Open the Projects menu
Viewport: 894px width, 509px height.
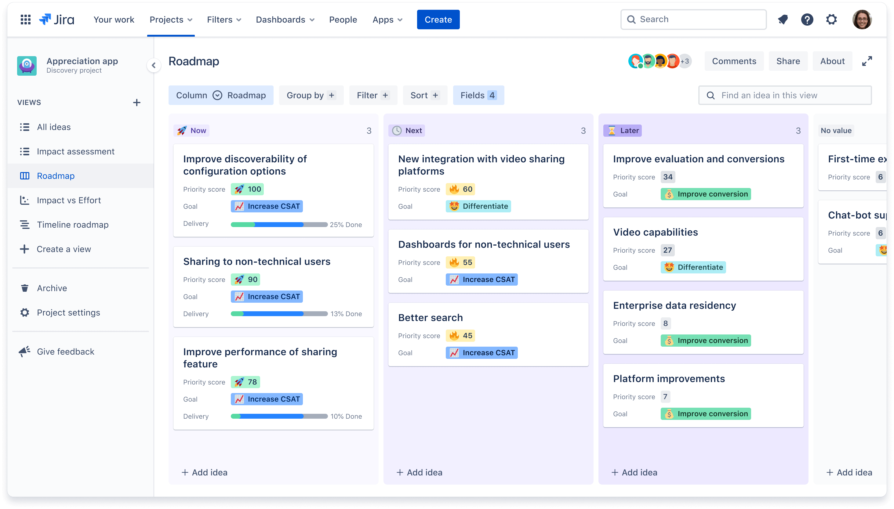click(171, 20)
